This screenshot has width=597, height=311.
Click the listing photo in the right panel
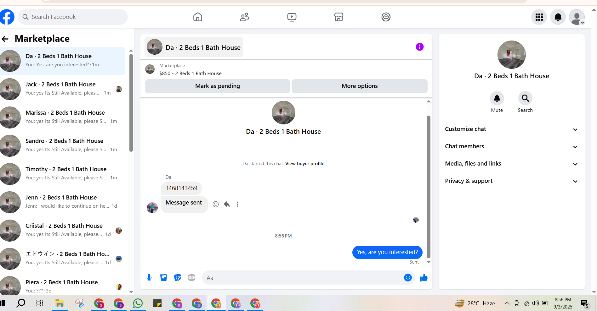click(511, 55)
